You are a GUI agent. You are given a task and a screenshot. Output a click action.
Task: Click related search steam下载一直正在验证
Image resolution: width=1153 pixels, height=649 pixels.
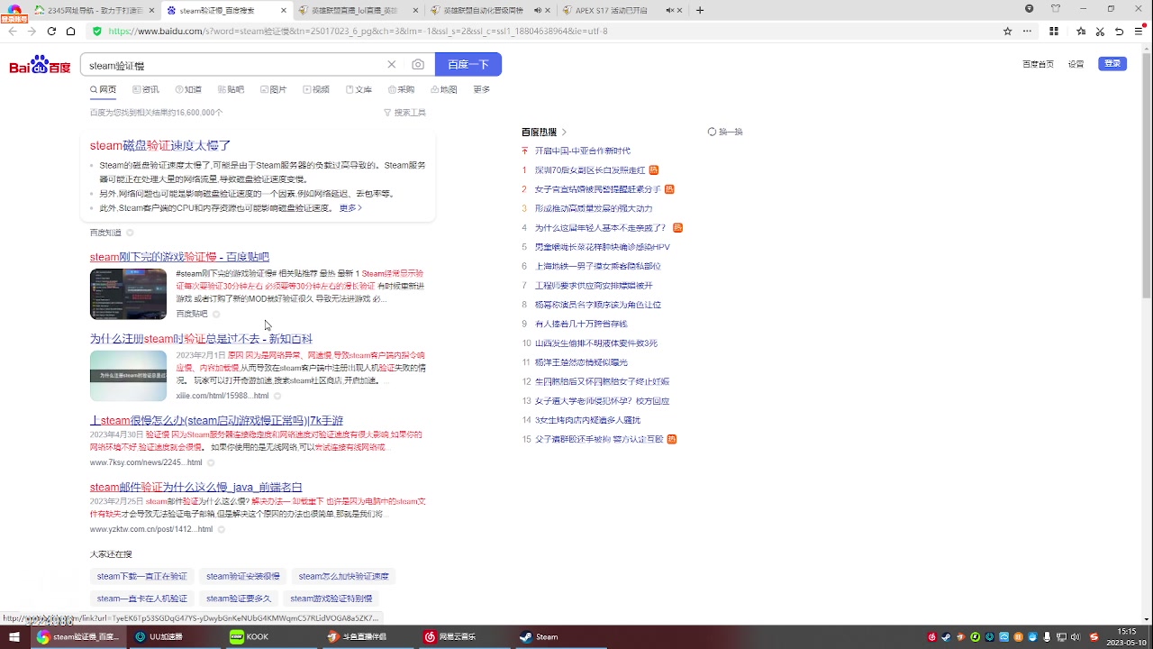point(142,576)
